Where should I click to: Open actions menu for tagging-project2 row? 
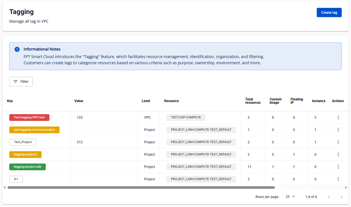(338, 154)
